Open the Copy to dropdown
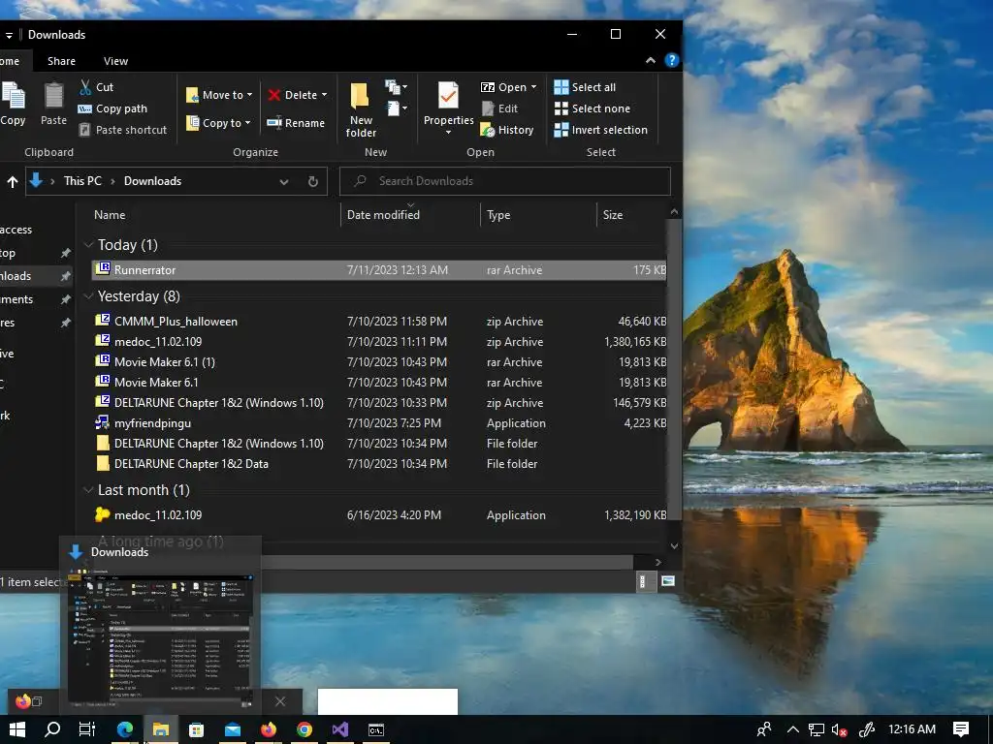Screen dimensions: 993x744 click(218, 123)
